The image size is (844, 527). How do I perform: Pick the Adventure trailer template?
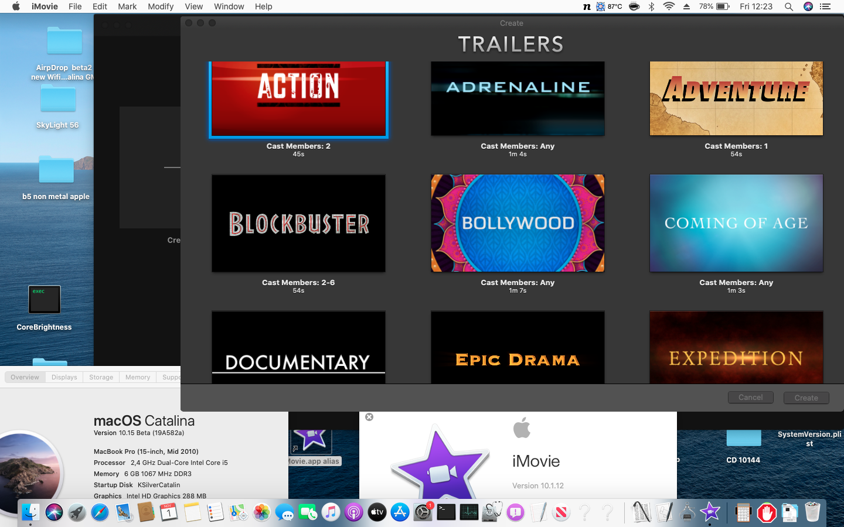736,98
